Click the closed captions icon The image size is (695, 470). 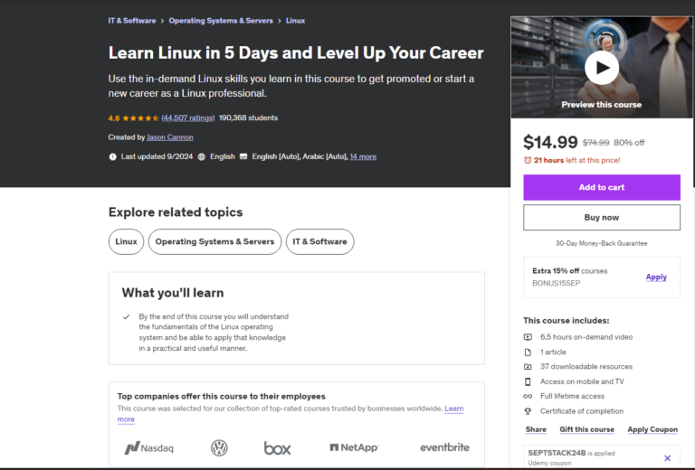tap(243, 156)
